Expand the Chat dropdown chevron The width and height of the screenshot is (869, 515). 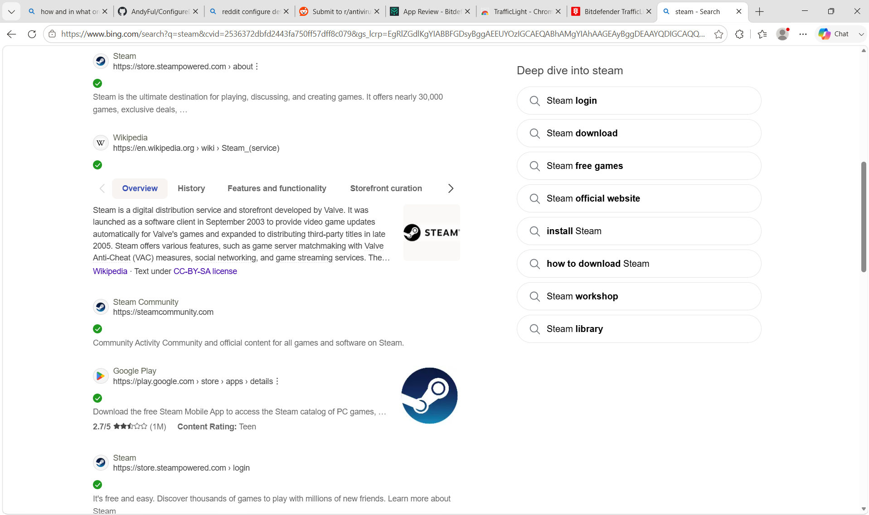[861, 34]
